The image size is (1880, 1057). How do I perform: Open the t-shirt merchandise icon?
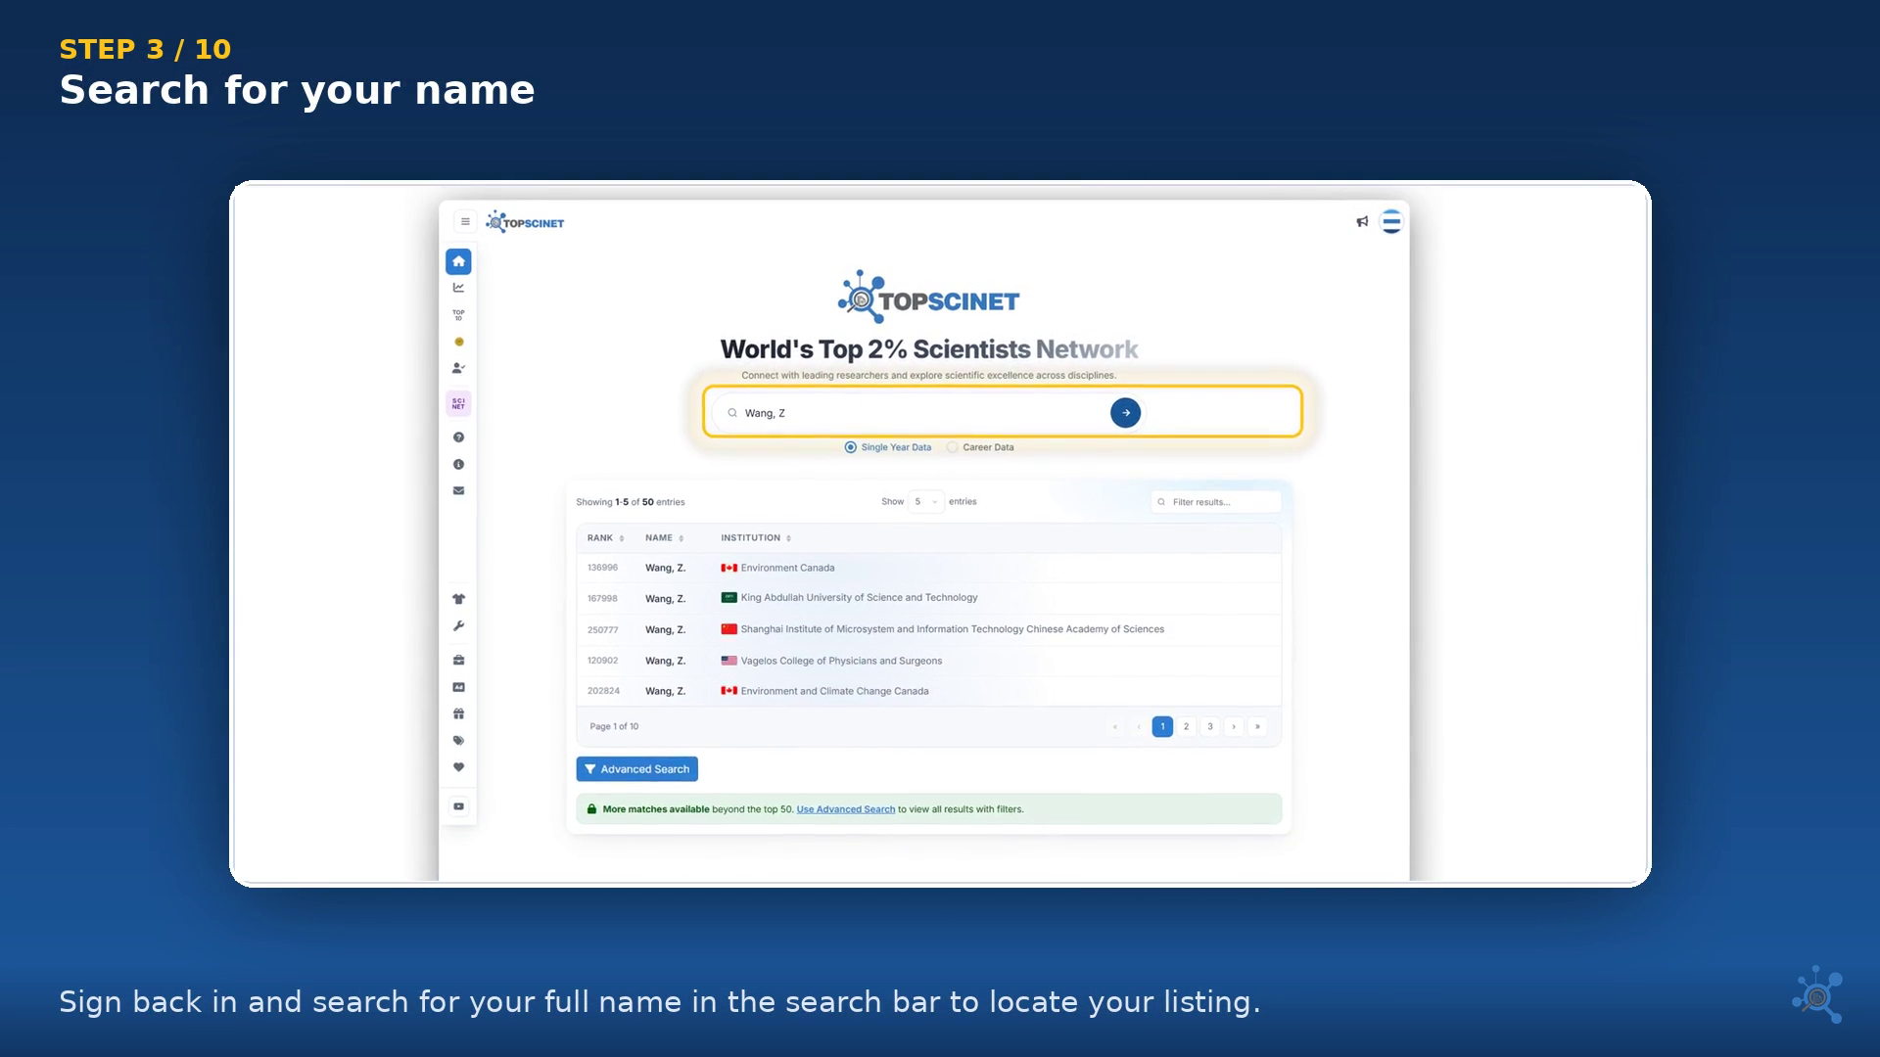tap(458, 599)
